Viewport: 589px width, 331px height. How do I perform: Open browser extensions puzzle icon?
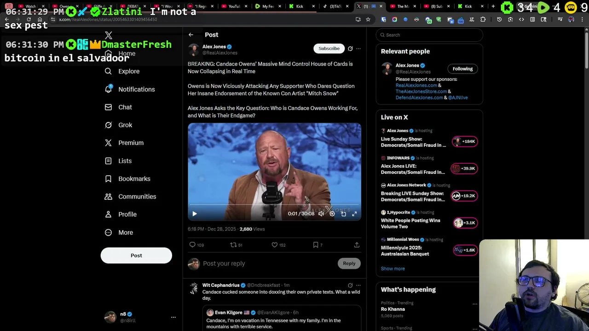click(483, 19)
